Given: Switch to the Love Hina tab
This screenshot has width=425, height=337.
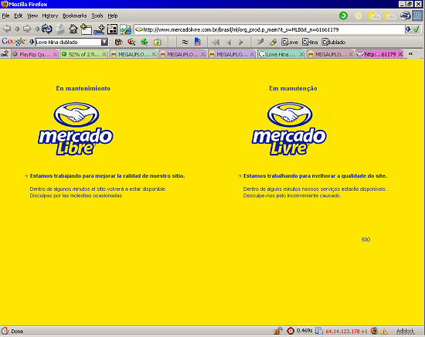Looking at the screenshot, I should point(280,54).
